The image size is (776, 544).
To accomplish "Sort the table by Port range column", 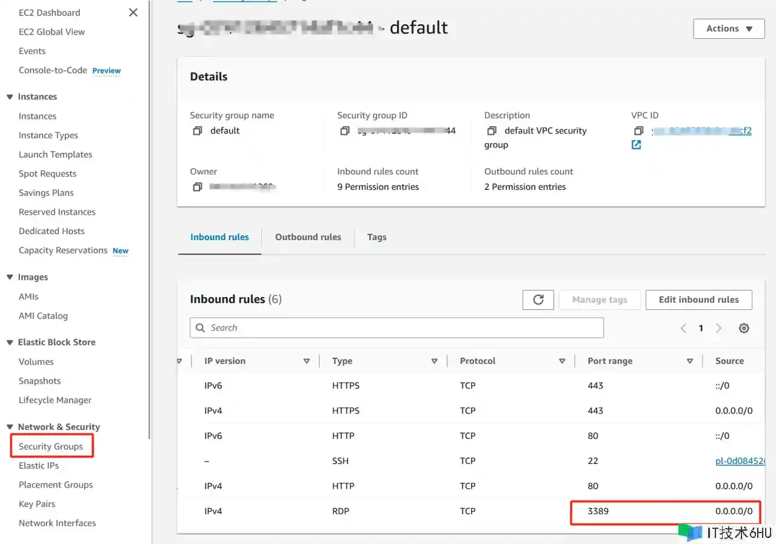I will coord(689,361).
